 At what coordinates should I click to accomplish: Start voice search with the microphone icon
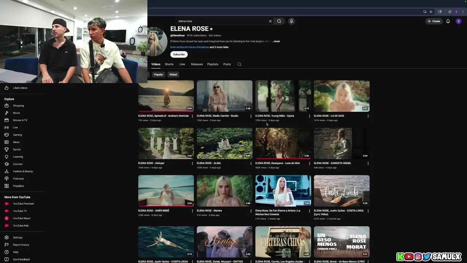tap(291, 21)
